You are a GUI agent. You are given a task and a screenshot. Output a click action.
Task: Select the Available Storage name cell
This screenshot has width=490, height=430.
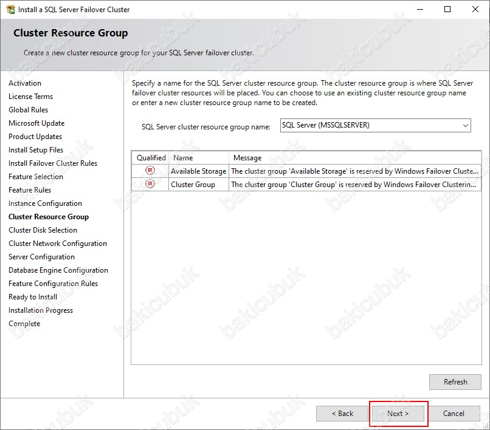tap(198, 171)
